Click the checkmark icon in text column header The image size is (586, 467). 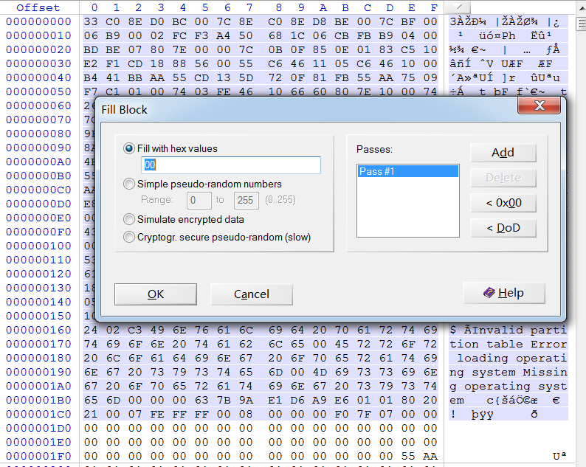point(458,7)
